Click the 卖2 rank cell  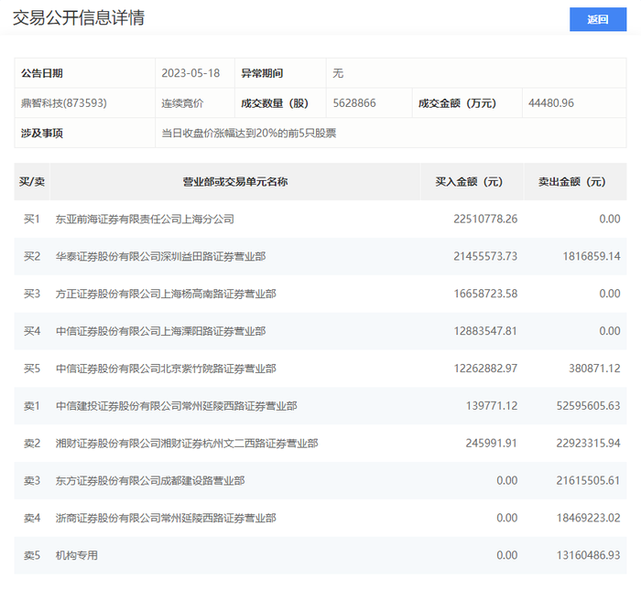(x=32, y=444)
